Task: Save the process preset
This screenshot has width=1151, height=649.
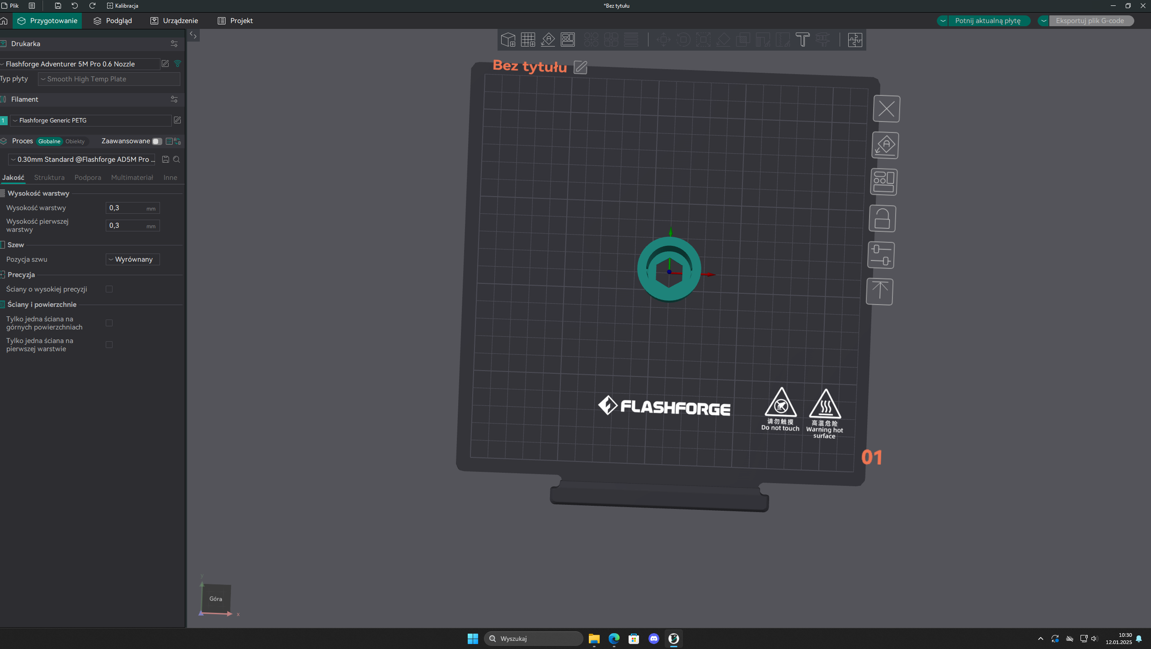Action: [165, 160]
